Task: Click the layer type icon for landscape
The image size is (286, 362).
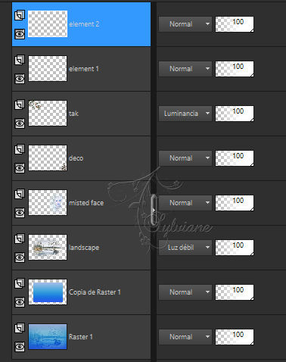Action: click(x=20, y=239)
